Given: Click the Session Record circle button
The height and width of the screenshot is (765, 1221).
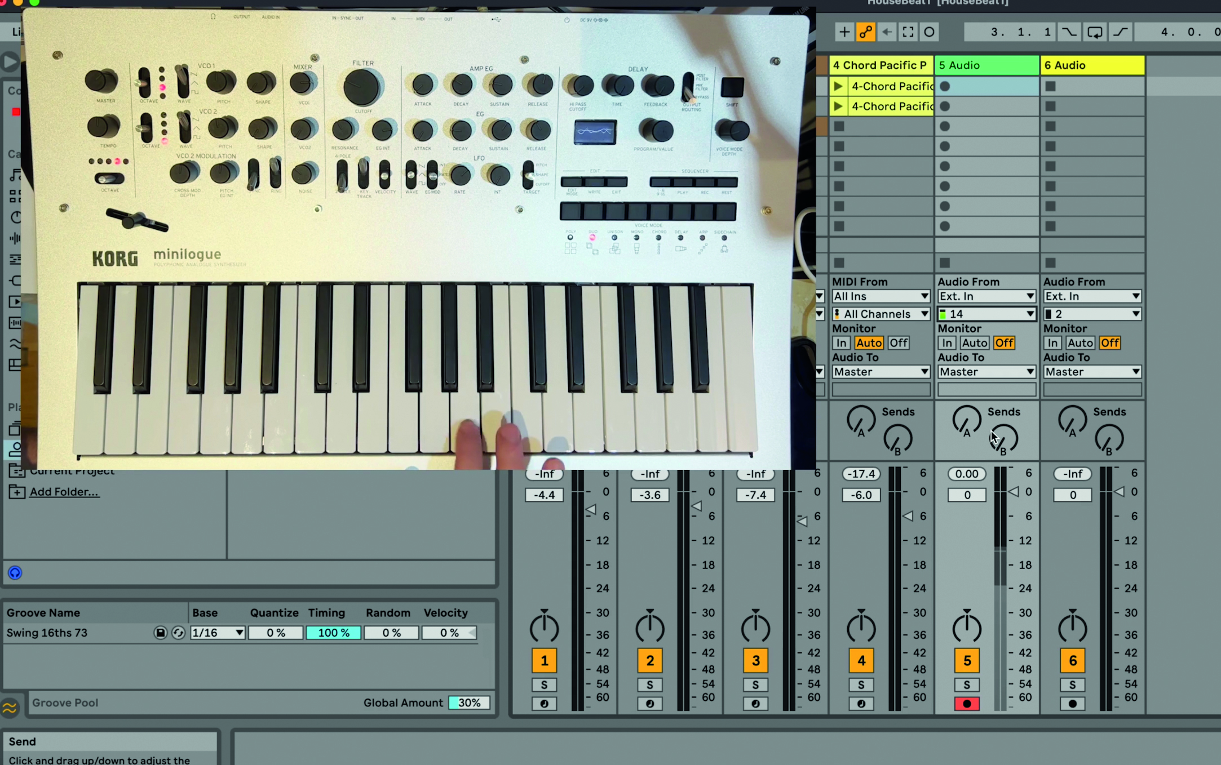Looking at the screenshot, I should pos(929,32).
